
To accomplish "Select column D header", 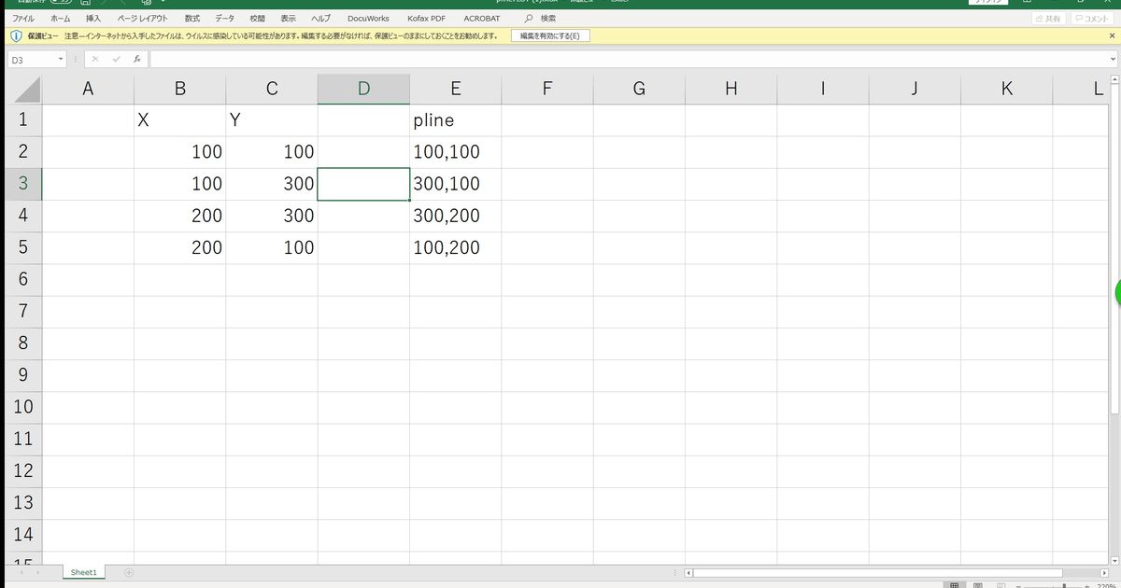I will point(363,90).
